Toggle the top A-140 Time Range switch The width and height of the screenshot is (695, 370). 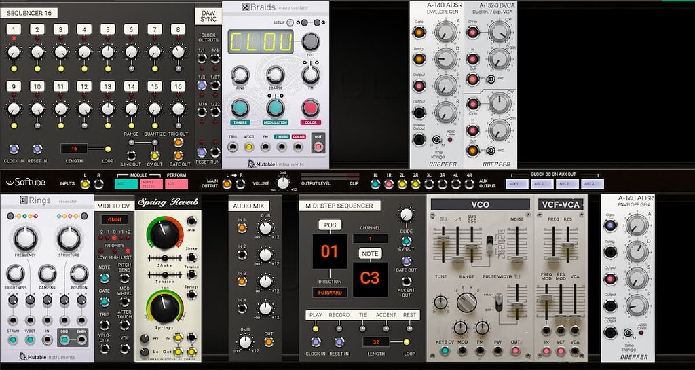coord(436,139)
